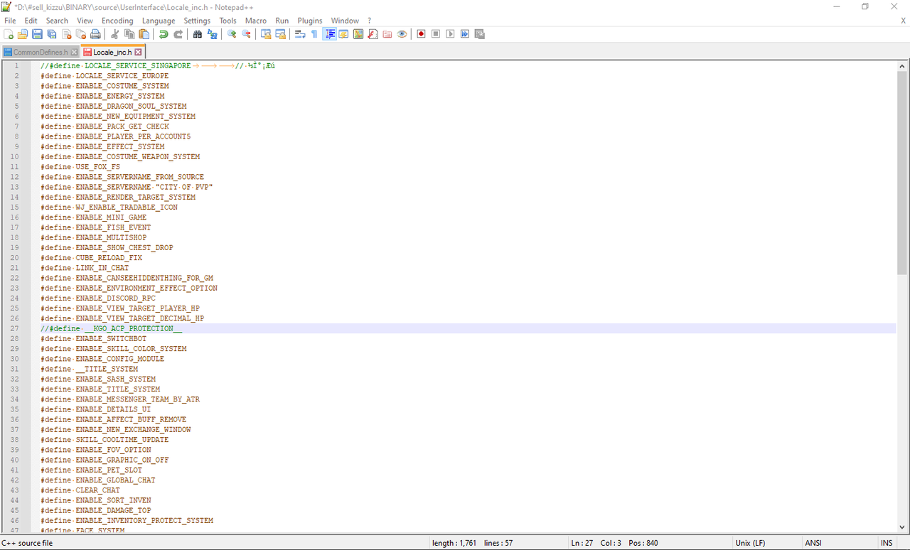Open a file with the folder icon
The image size is (910, 550).
[23, 34]
